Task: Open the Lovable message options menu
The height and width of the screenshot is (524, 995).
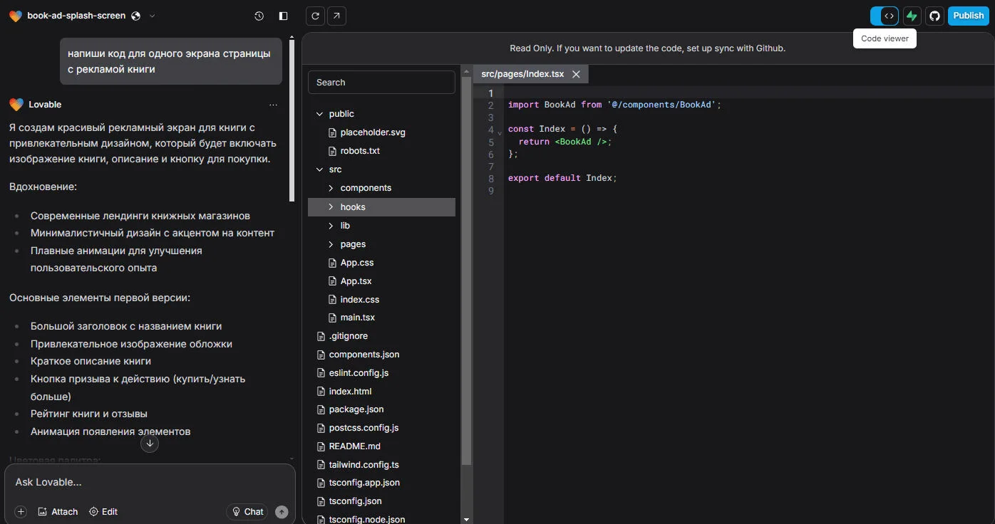Action: click(x=274, y=105)
